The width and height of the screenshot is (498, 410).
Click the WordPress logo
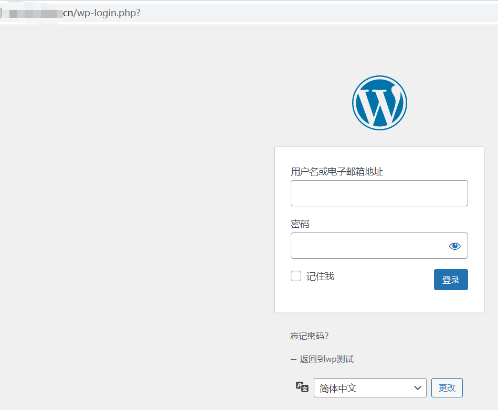coord(379,103)
